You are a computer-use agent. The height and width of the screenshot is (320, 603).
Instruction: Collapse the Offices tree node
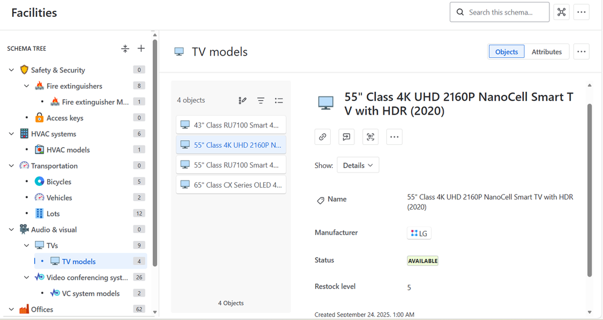(x=11, y=309)
